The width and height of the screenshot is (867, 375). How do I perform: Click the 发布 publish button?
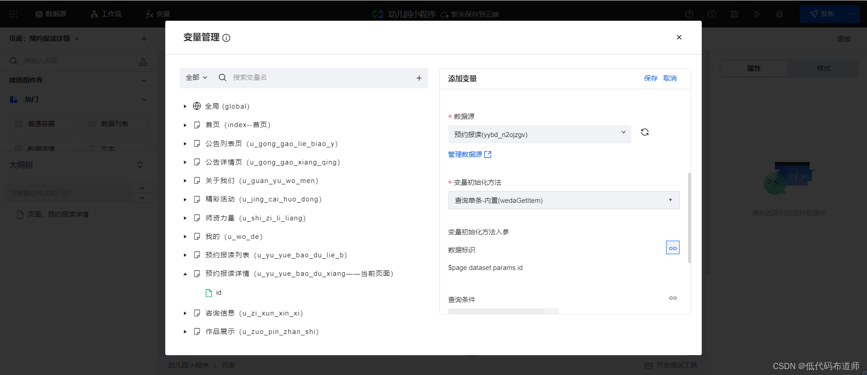[821, 14]
